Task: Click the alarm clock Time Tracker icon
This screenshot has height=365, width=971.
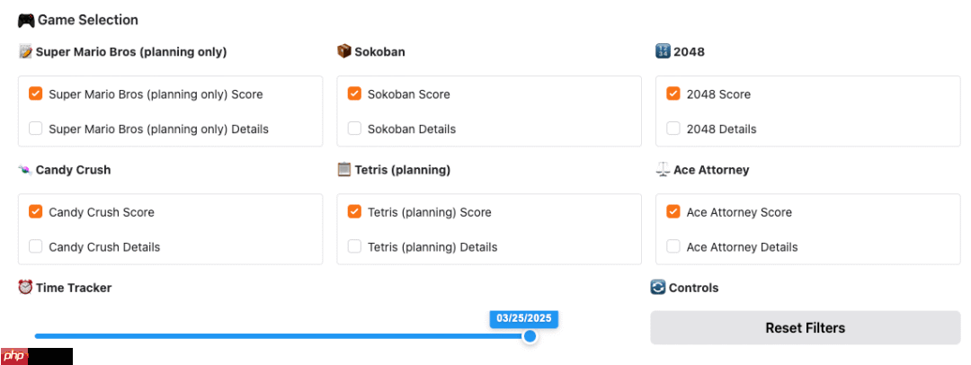Action: [x=25, y=288]
